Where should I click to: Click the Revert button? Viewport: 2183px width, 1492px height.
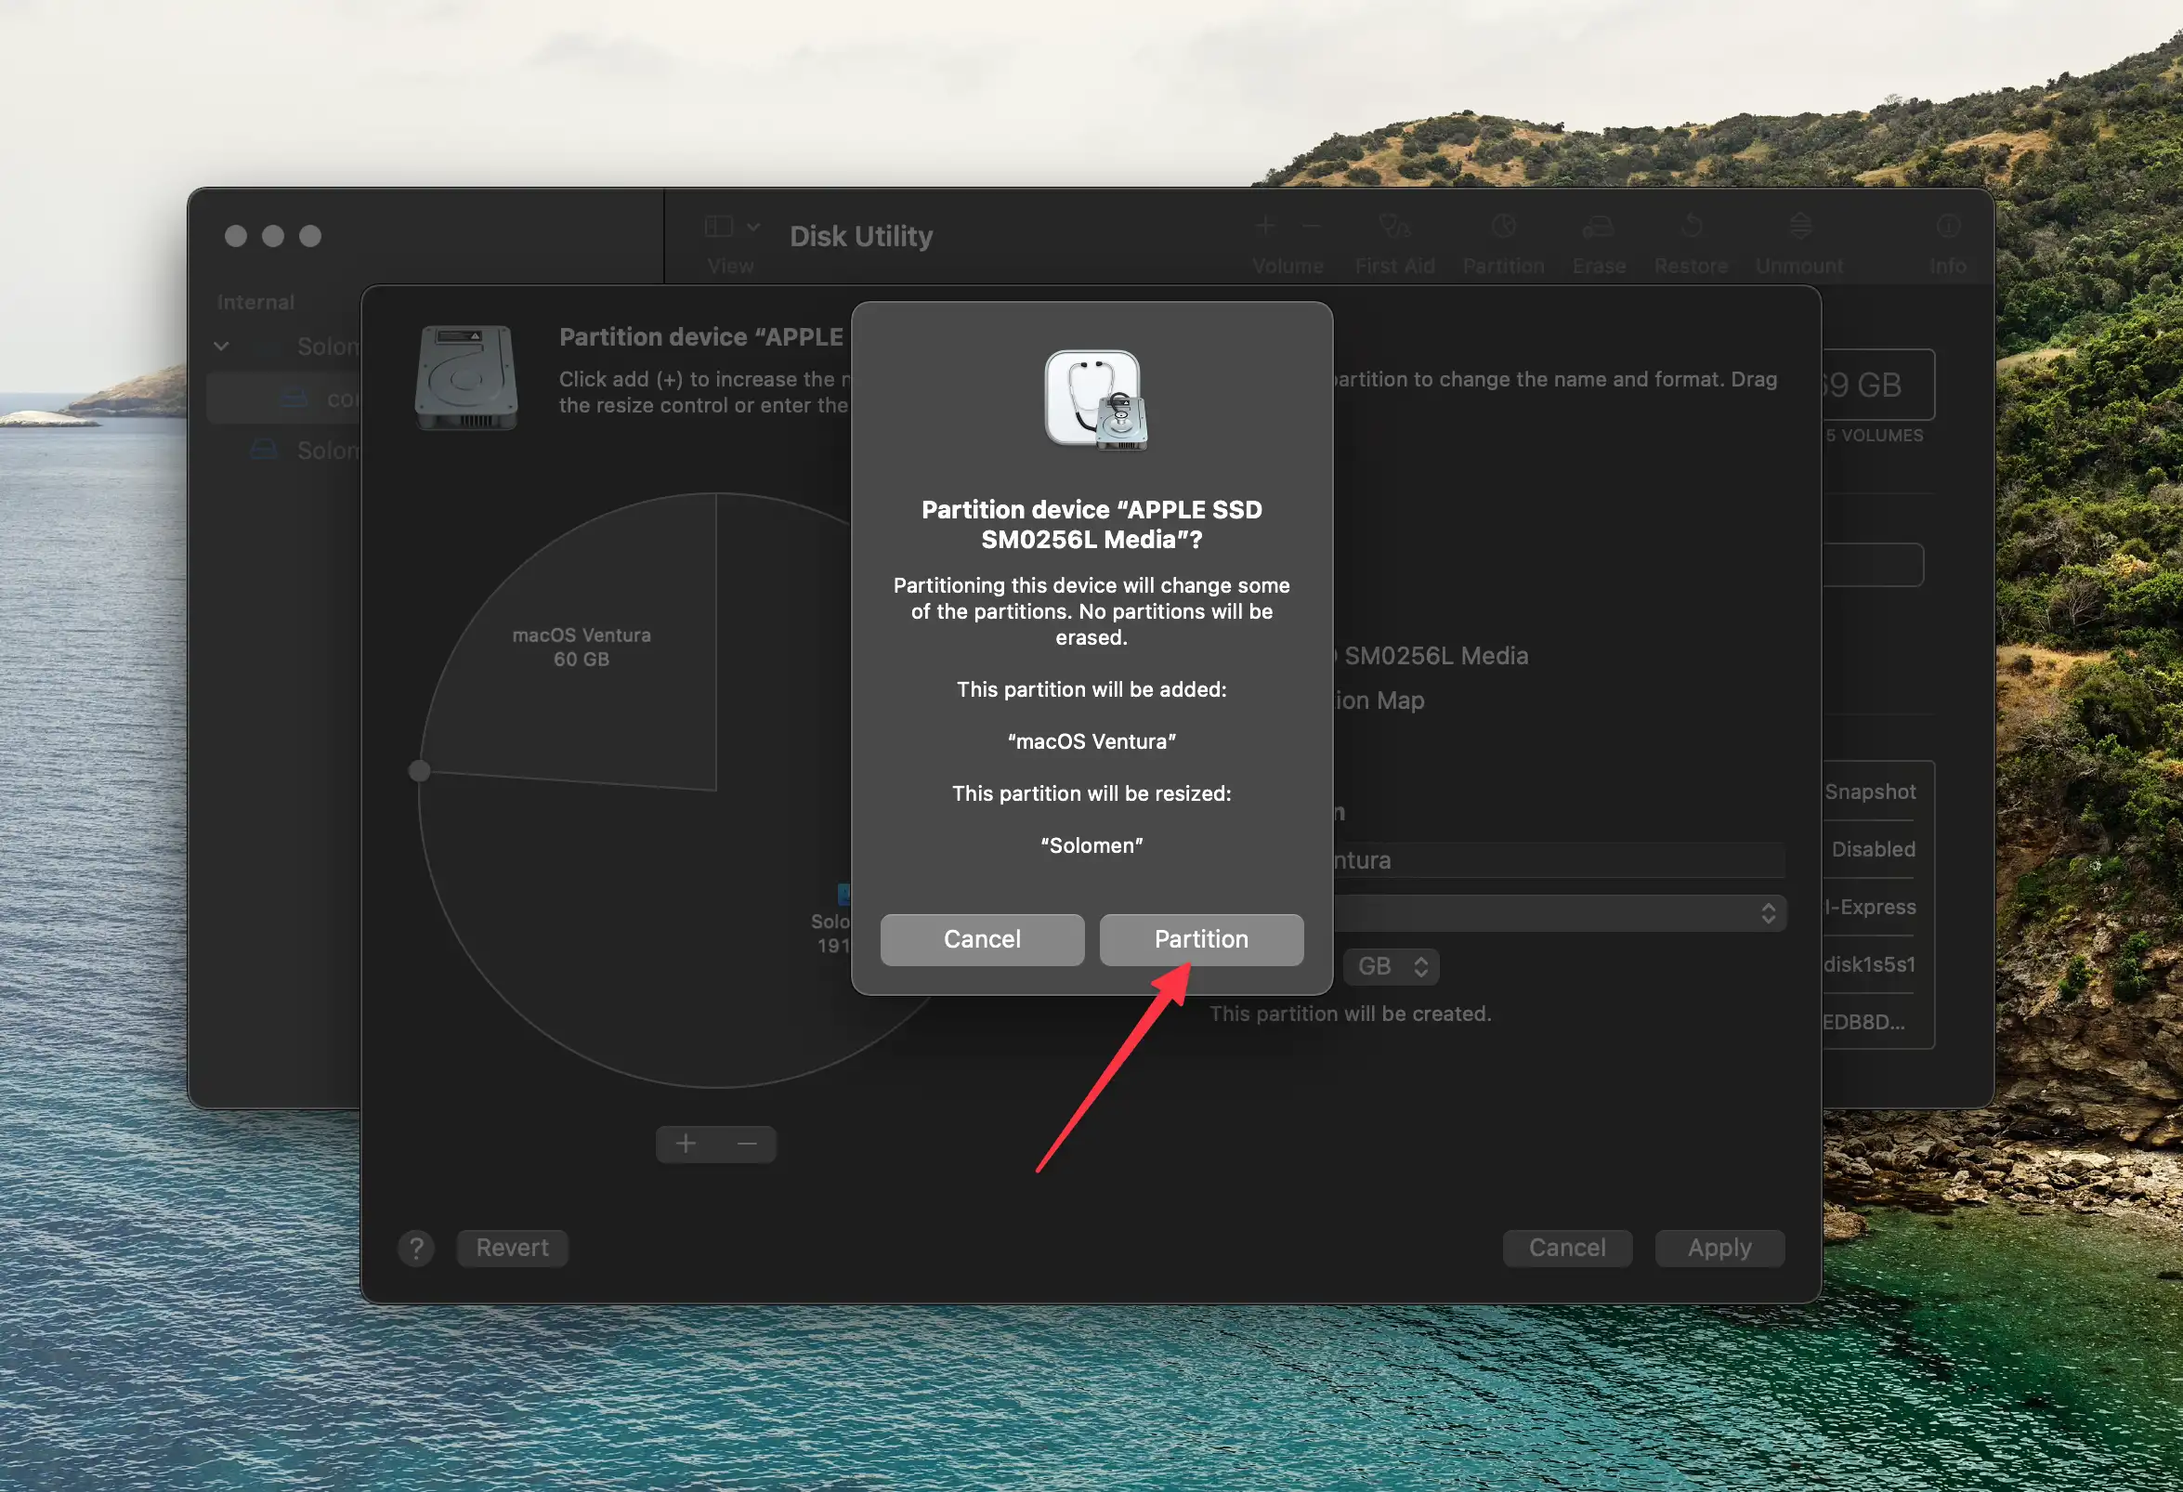512,1248
